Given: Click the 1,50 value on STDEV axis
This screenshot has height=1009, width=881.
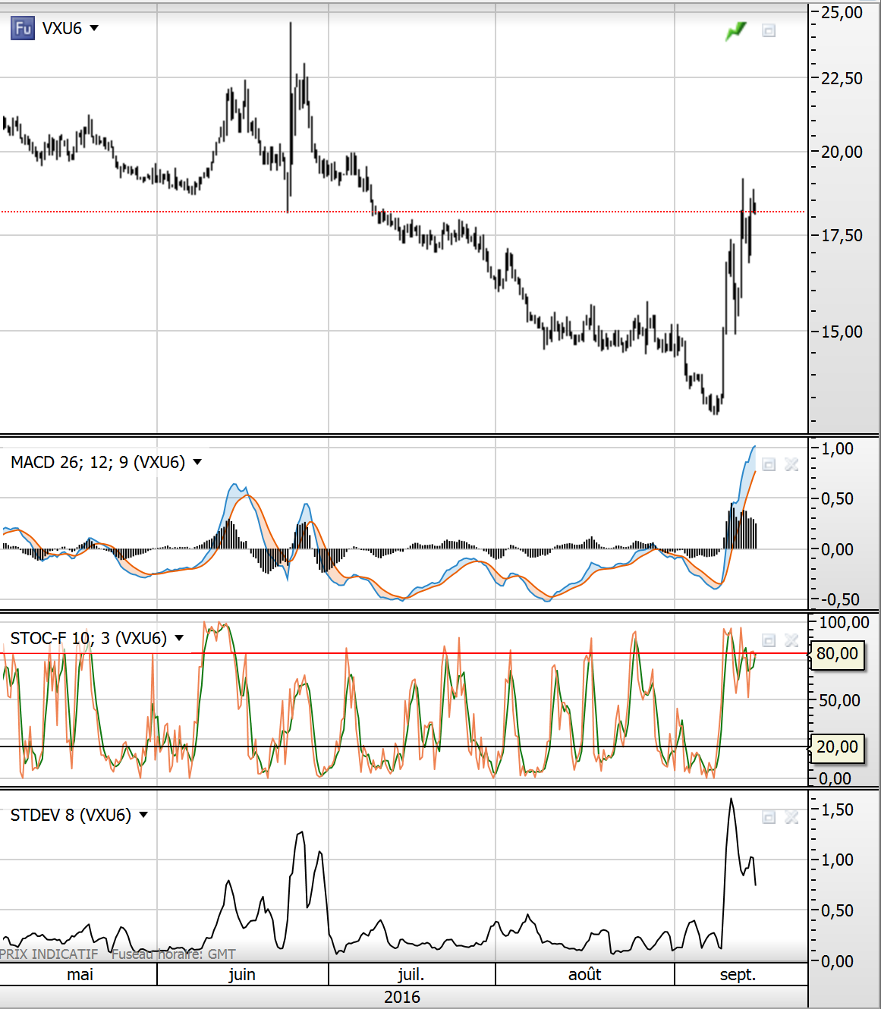Looking at the screenshot, I should point(838,809).
